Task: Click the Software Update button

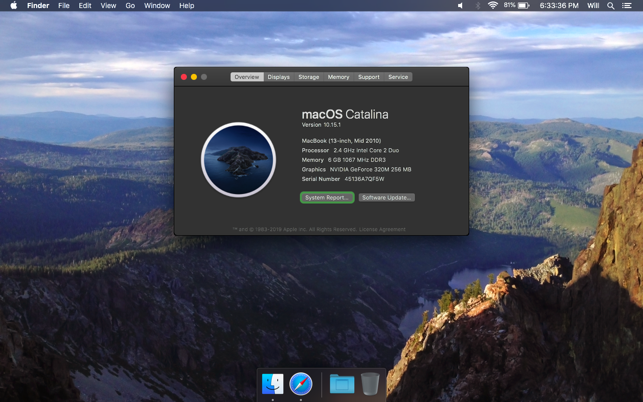Action: pyautogui.click(x=387, y=197)
